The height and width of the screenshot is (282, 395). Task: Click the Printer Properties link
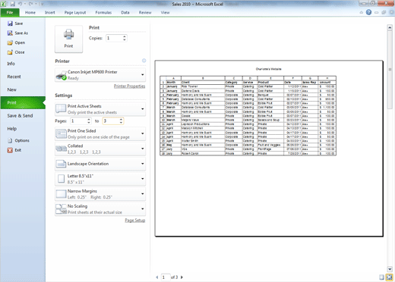coord(129,86)
